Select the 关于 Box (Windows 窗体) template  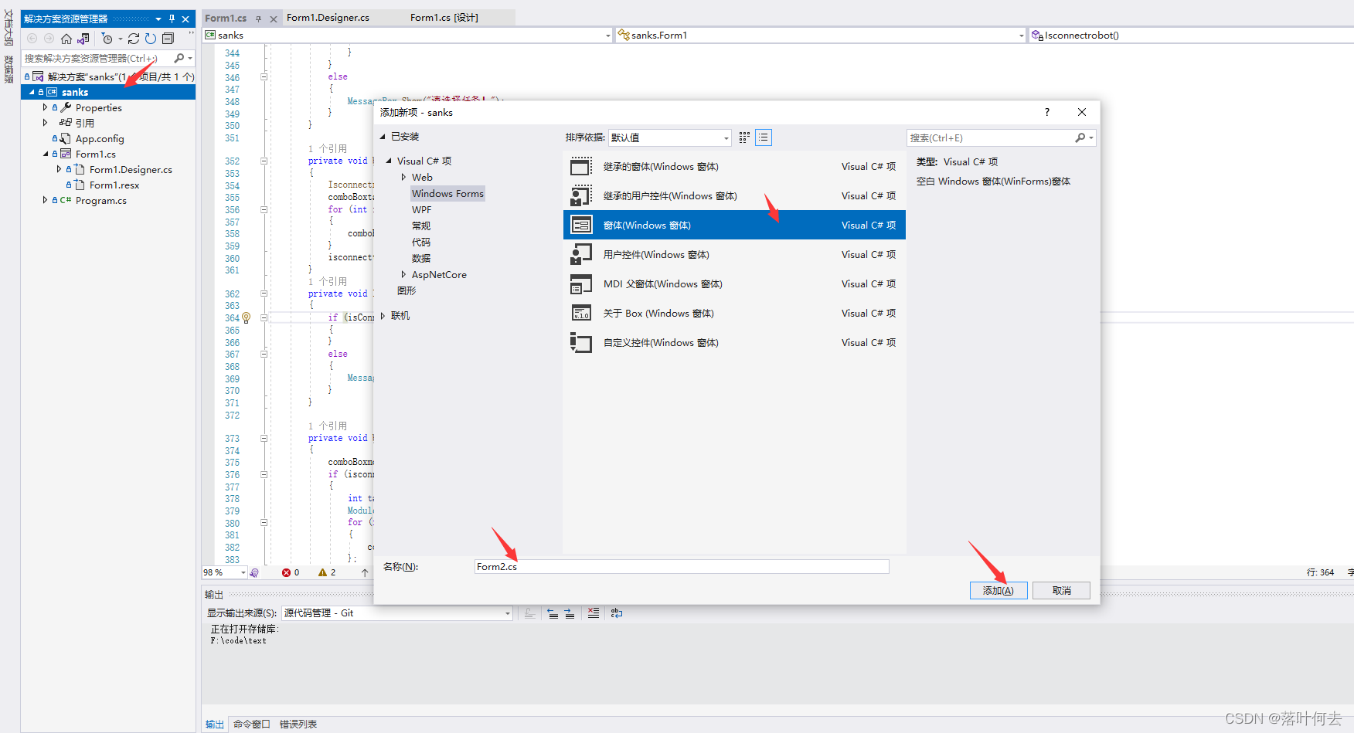734,313
